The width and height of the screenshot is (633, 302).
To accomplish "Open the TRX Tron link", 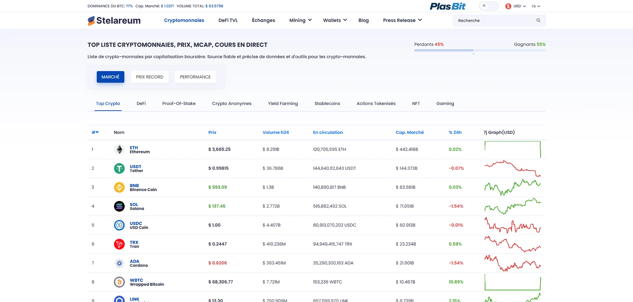I will [x=134, y=244].
